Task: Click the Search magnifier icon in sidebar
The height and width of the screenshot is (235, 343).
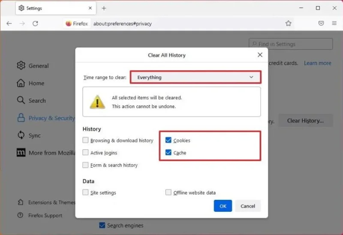Action: [21, 100]
